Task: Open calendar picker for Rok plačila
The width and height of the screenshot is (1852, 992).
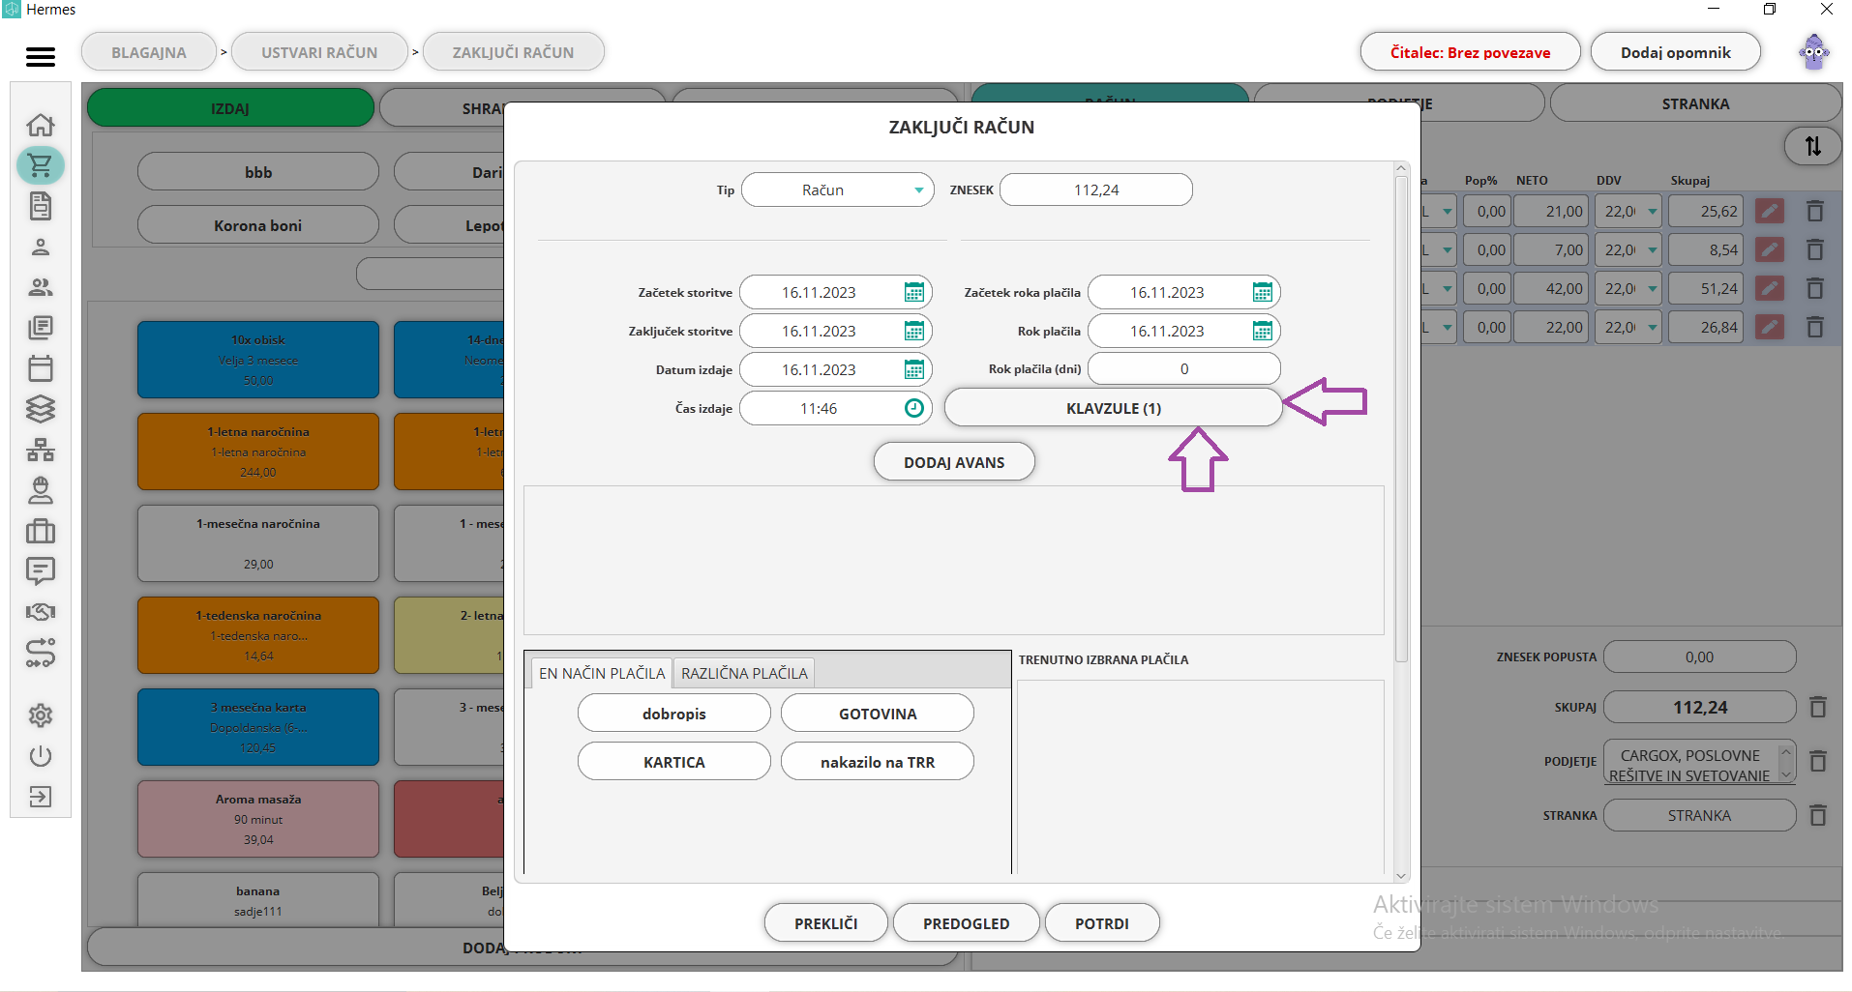Action: click(1263, 331)
